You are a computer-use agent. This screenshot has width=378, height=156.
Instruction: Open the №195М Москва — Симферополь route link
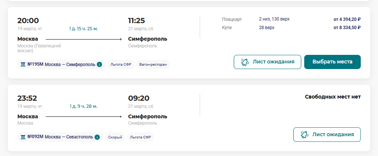tap(61, 64)
